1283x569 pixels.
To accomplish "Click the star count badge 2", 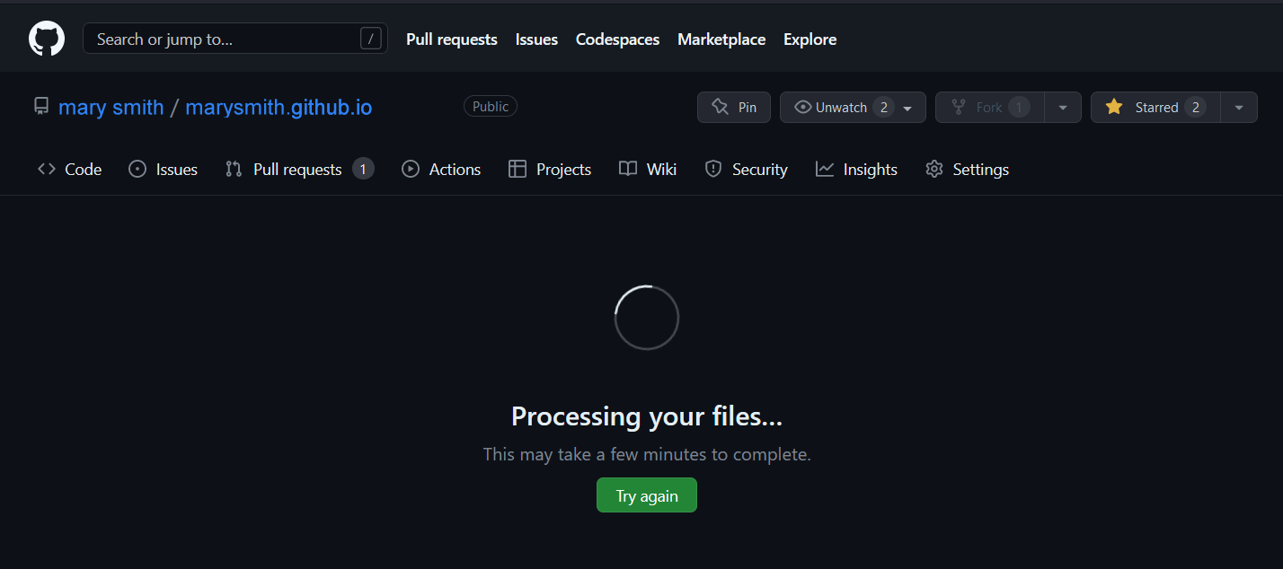I will 1195,108.
